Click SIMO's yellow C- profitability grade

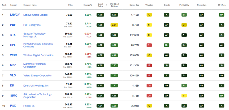(x=184, y=96)
